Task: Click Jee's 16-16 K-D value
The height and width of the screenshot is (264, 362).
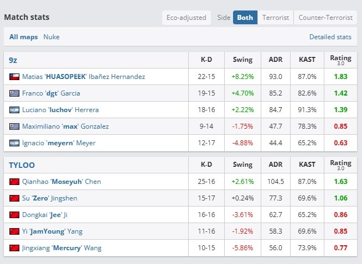Action: 206,215
